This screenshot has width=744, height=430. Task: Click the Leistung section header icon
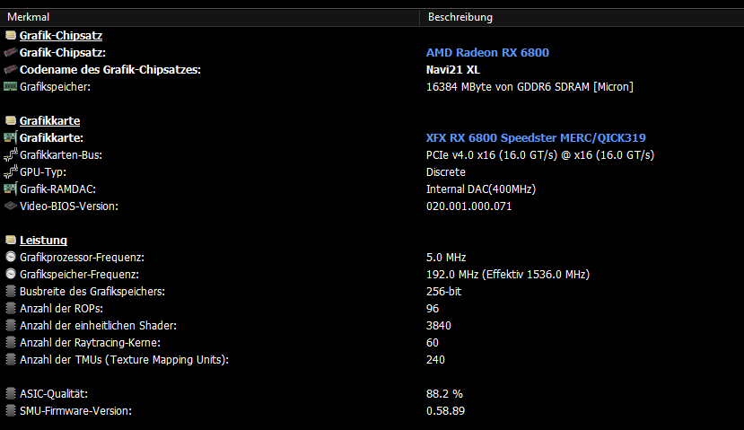pos(11,241)
